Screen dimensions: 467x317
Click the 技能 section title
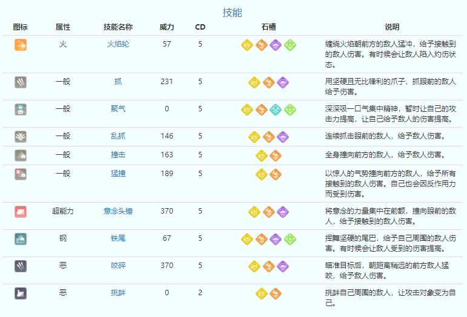pyautogui.click(x=233, y=13)
